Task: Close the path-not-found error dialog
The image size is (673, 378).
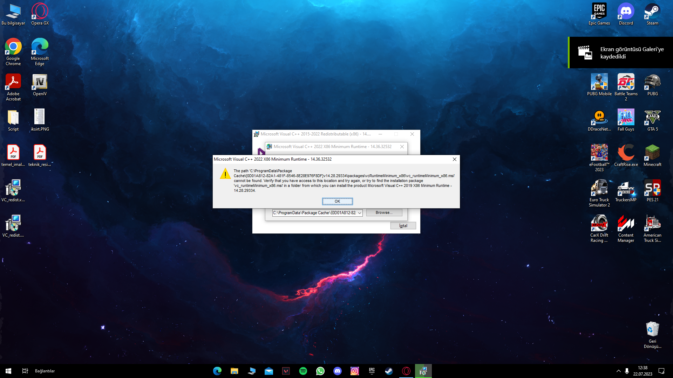Action: (x=455, y=159)
